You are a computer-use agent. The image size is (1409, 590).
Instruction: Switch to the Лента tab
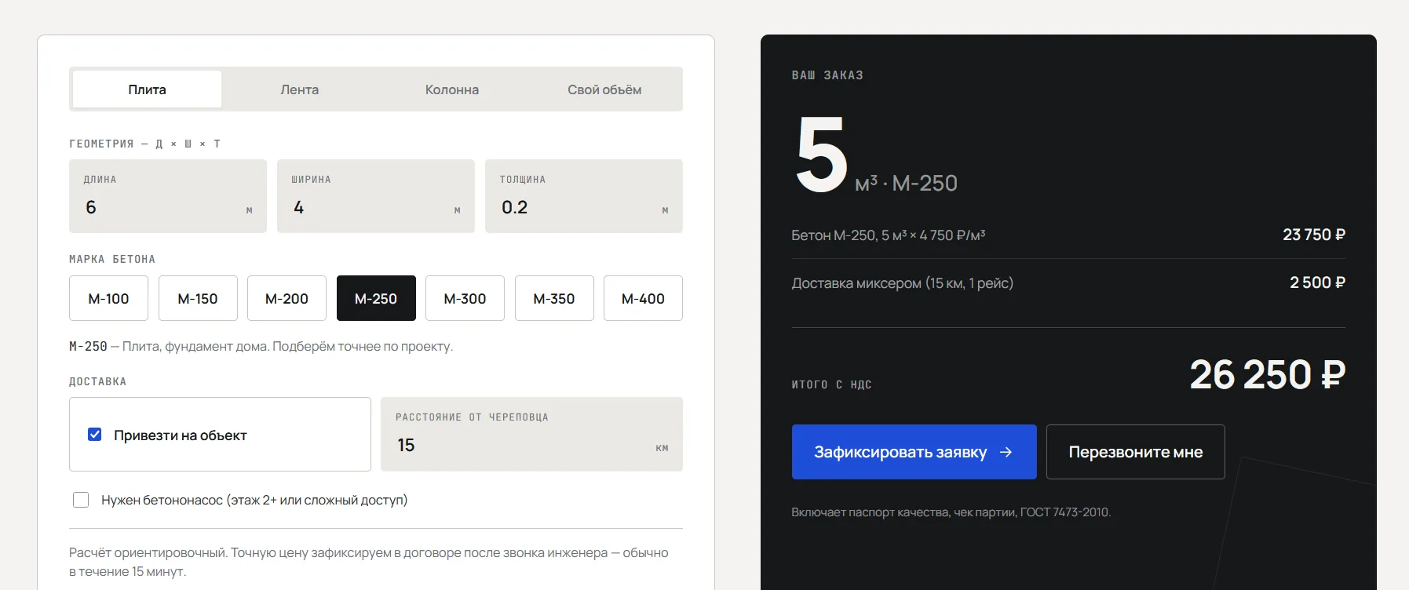pos(300,89)
